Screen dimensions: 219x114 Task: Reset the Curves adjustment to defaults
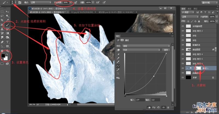159,107
